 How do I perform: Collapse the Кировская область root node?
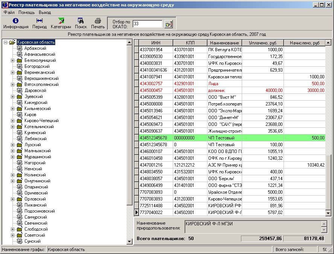(6, 42)
